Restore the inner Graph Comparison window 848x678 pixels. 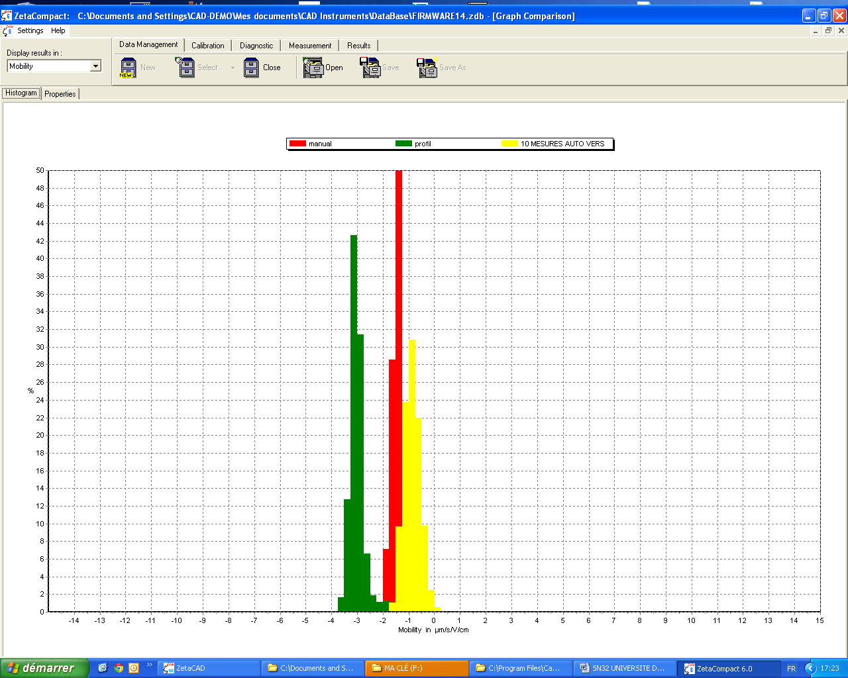coord(828,31)
